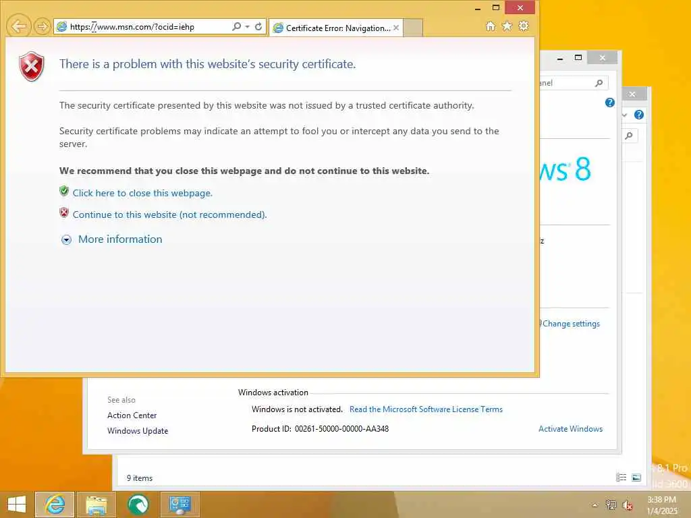Click the Internet Explorer taskbar icon

coord(55,505)
